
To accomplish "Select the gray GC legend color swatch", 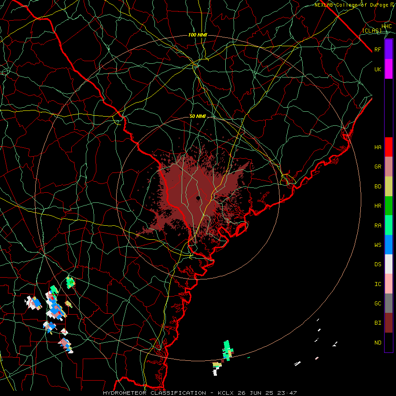I will point(389,303).
